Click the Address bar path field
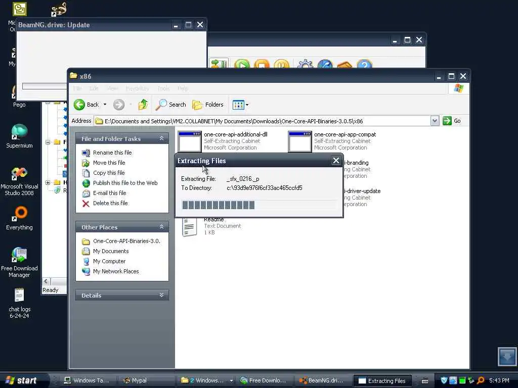This screenshot has height=388, width=518. pyautogui.click(x=263, y=121)
